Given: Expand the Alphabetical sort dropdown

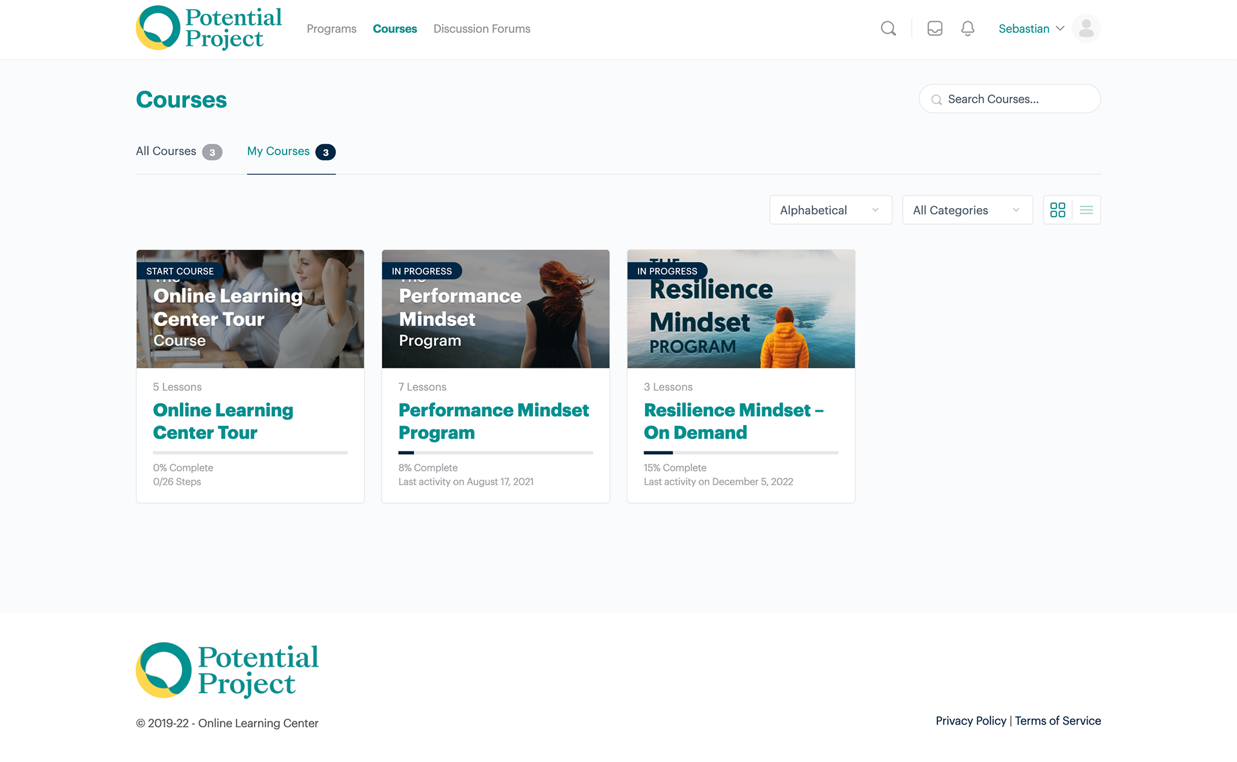Looking at the screenshot, I should click(830, 210).
